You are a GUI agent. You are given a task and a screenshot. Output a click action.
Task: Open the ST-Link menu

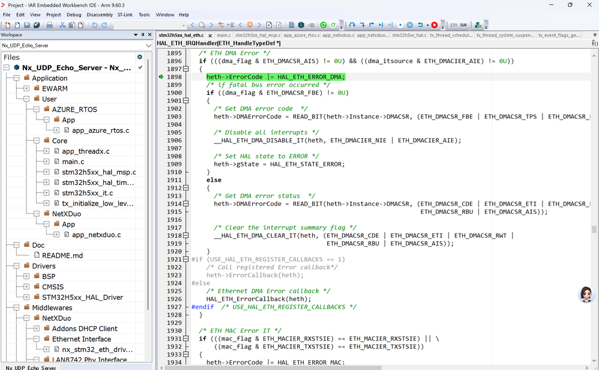coord(125,14)
